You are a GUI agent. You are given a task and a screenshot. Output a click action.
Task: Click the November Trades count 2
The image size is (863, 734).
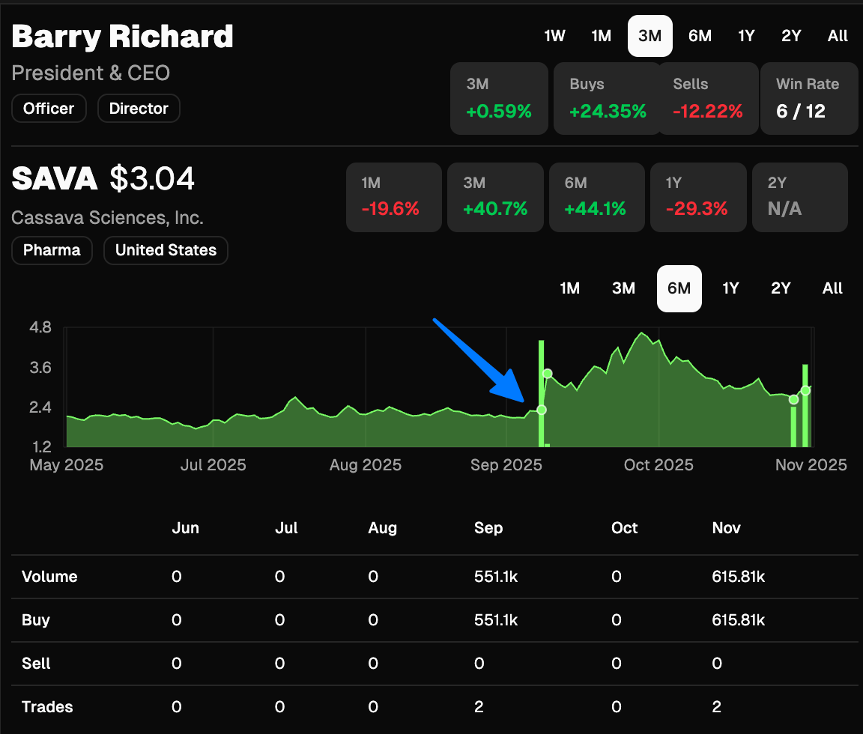[717, 707]
